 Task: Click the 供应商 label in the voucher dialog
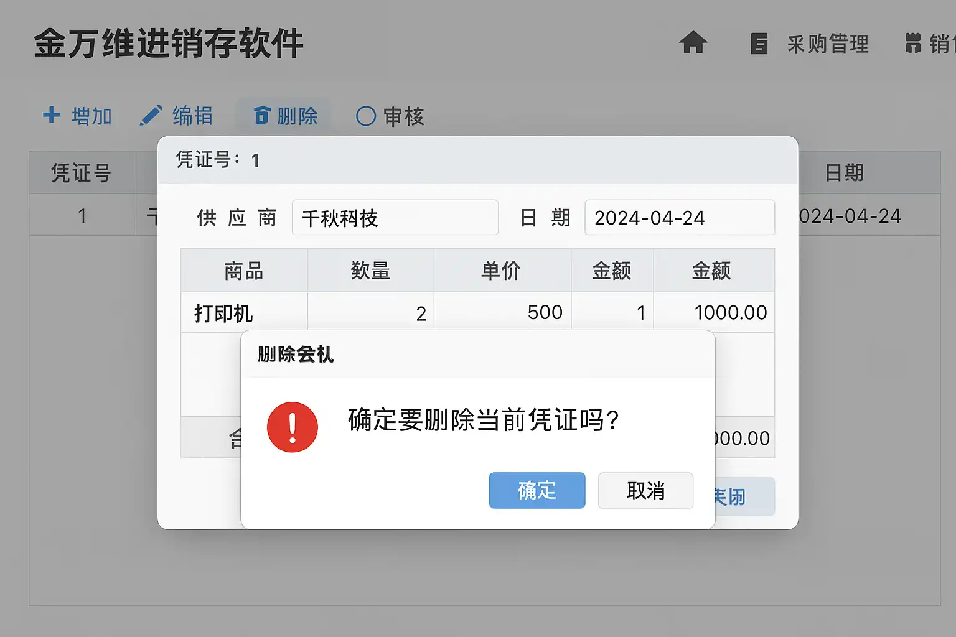pos(237,218)
